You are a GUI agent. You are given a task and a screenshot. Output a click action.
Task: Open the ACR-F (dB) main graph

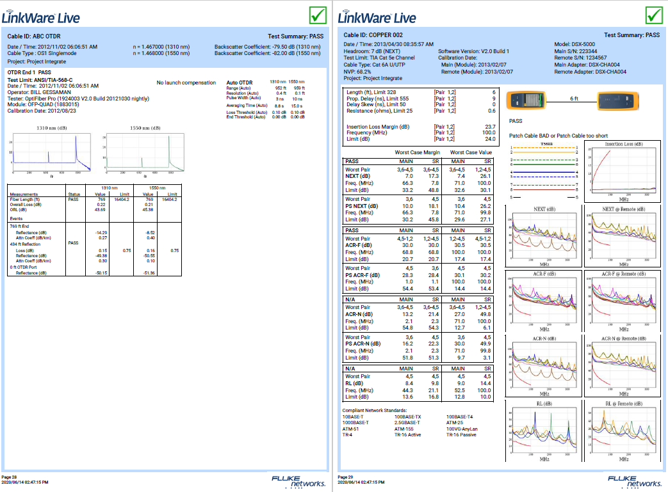pos(544,301)
